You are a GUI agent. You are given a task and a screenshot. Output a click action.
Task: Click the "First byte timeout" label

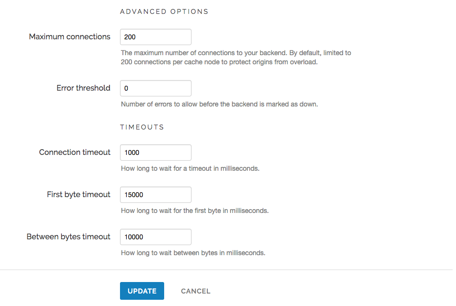[79, 195]
